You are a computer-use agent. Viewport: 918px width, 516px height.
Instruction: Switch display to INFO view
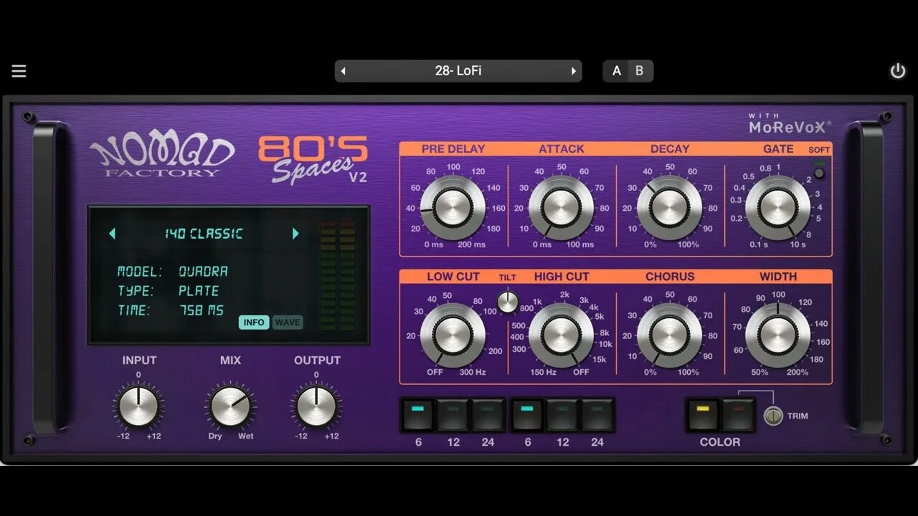(x=254, y=322)
